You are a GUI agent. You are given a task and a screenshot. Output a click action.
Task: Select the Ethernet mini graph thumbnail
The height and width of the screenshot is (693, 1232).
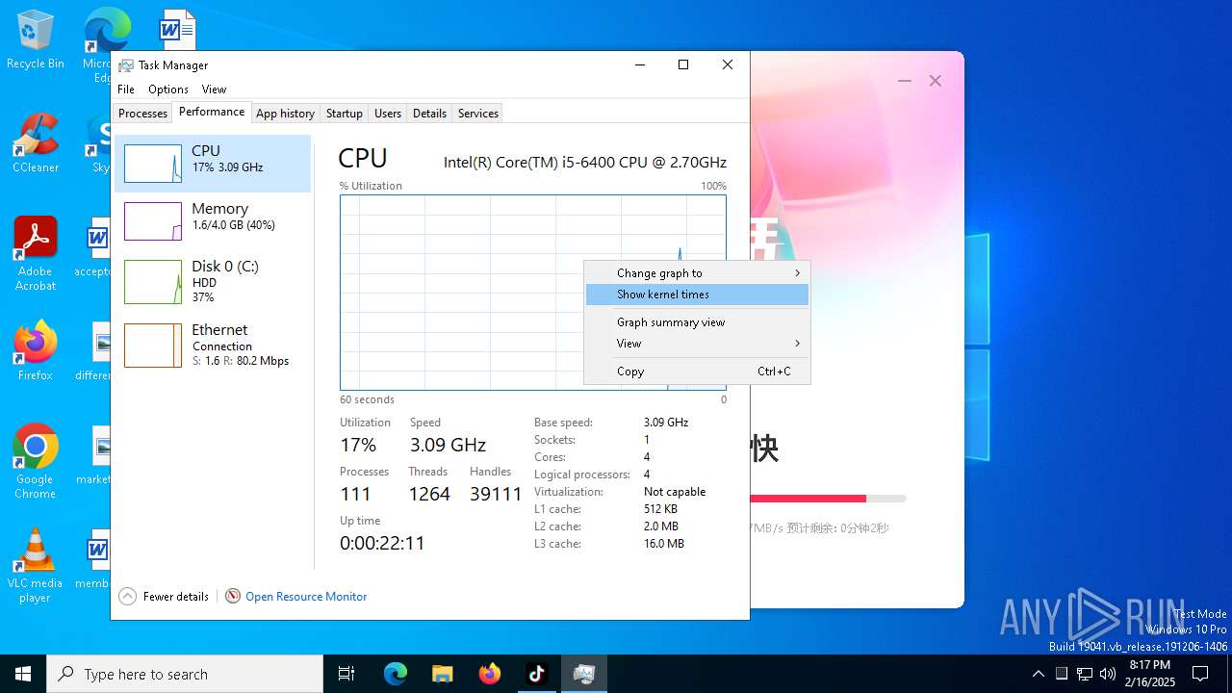153,346
